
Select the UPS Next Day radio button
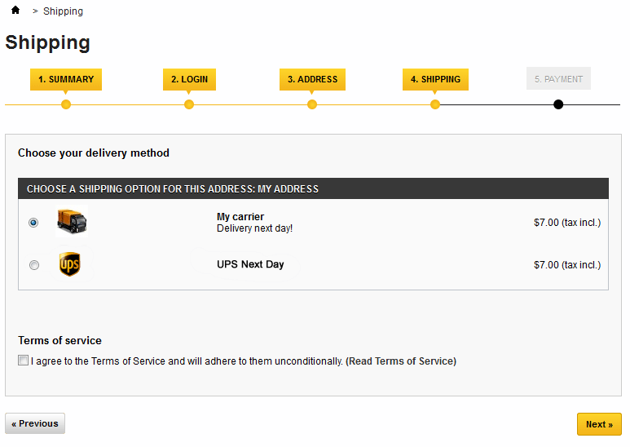click(x=33, y=265)
